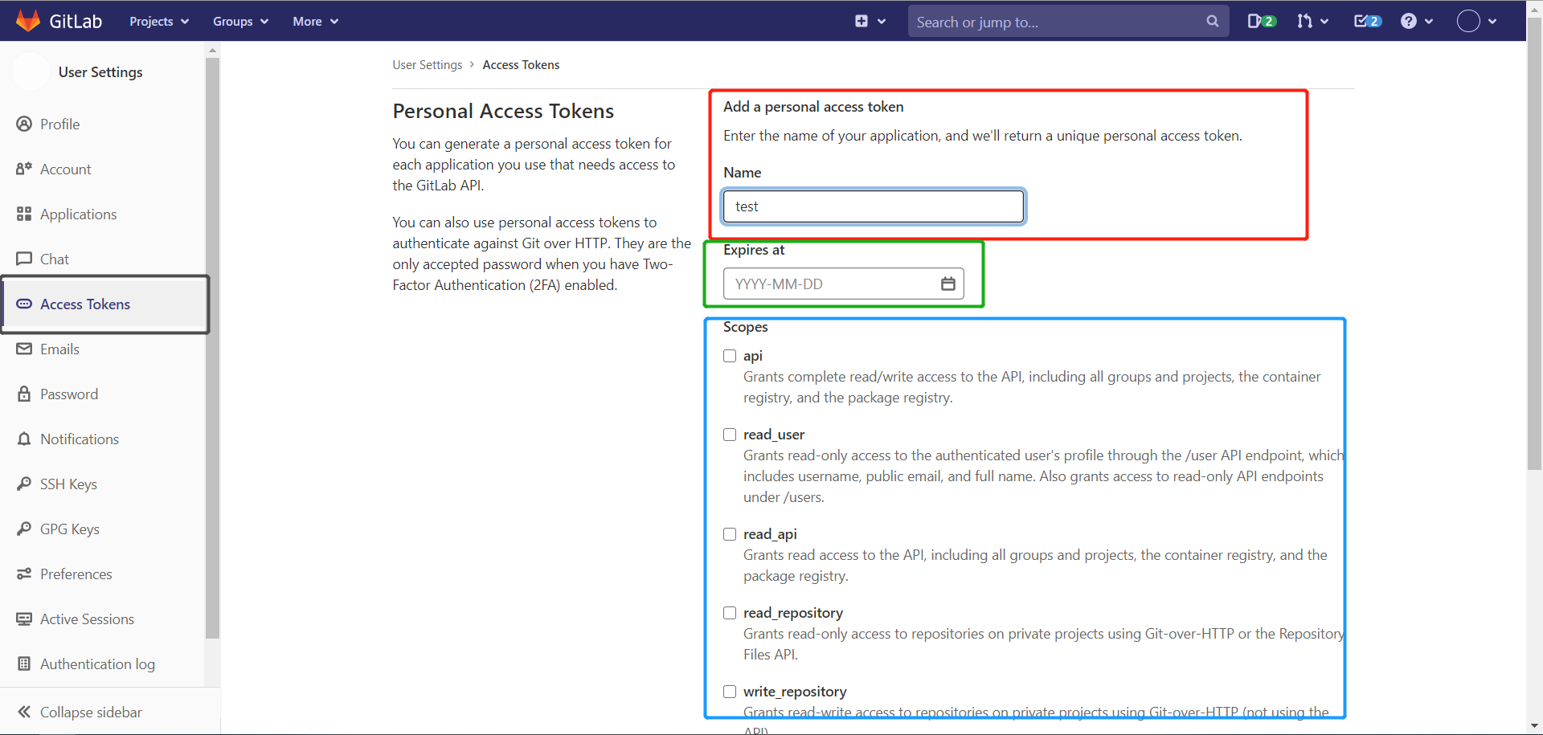Click the Emails envelope icon
Image resolution: width=1543 pixels, height=735 pixels.
coord(24,349)
